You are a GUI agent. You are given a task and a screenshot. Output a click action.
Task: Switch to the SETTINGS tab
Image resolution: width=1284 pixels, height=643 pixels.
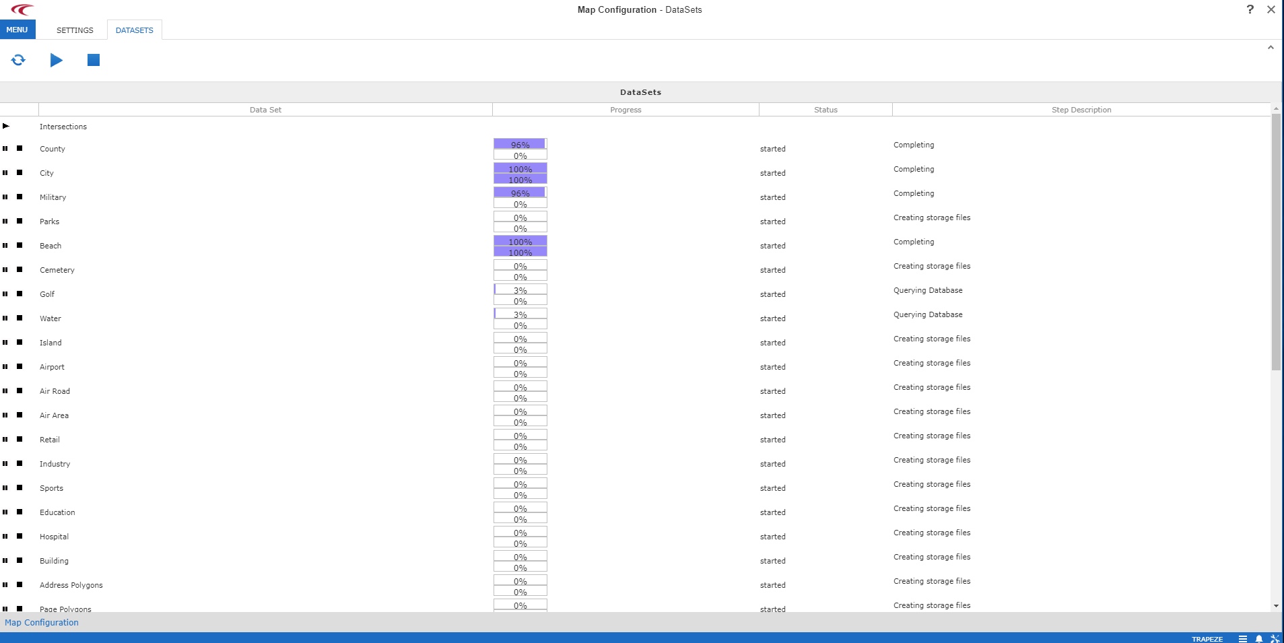click(74, 30)
